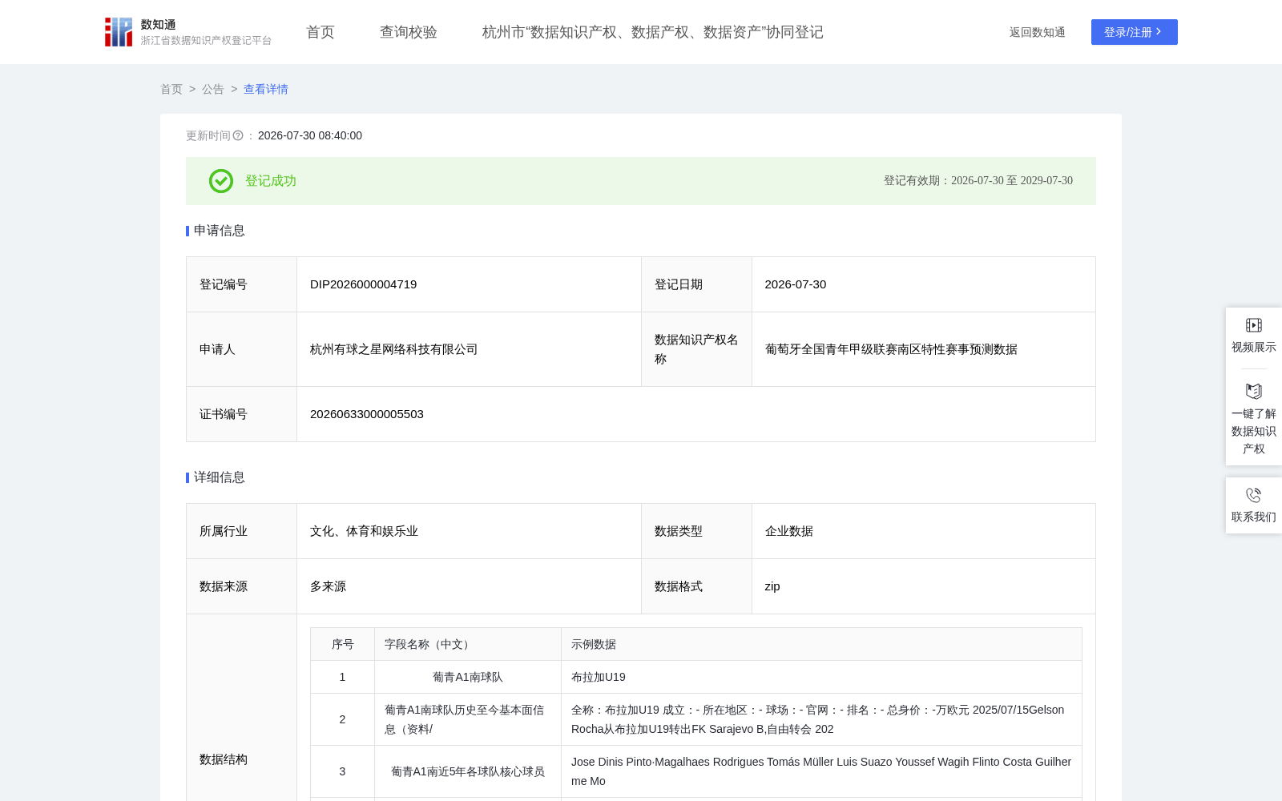Open the 查询校验 menu item
Screen dimensions: 1282x801
click(x=409, y=32)
